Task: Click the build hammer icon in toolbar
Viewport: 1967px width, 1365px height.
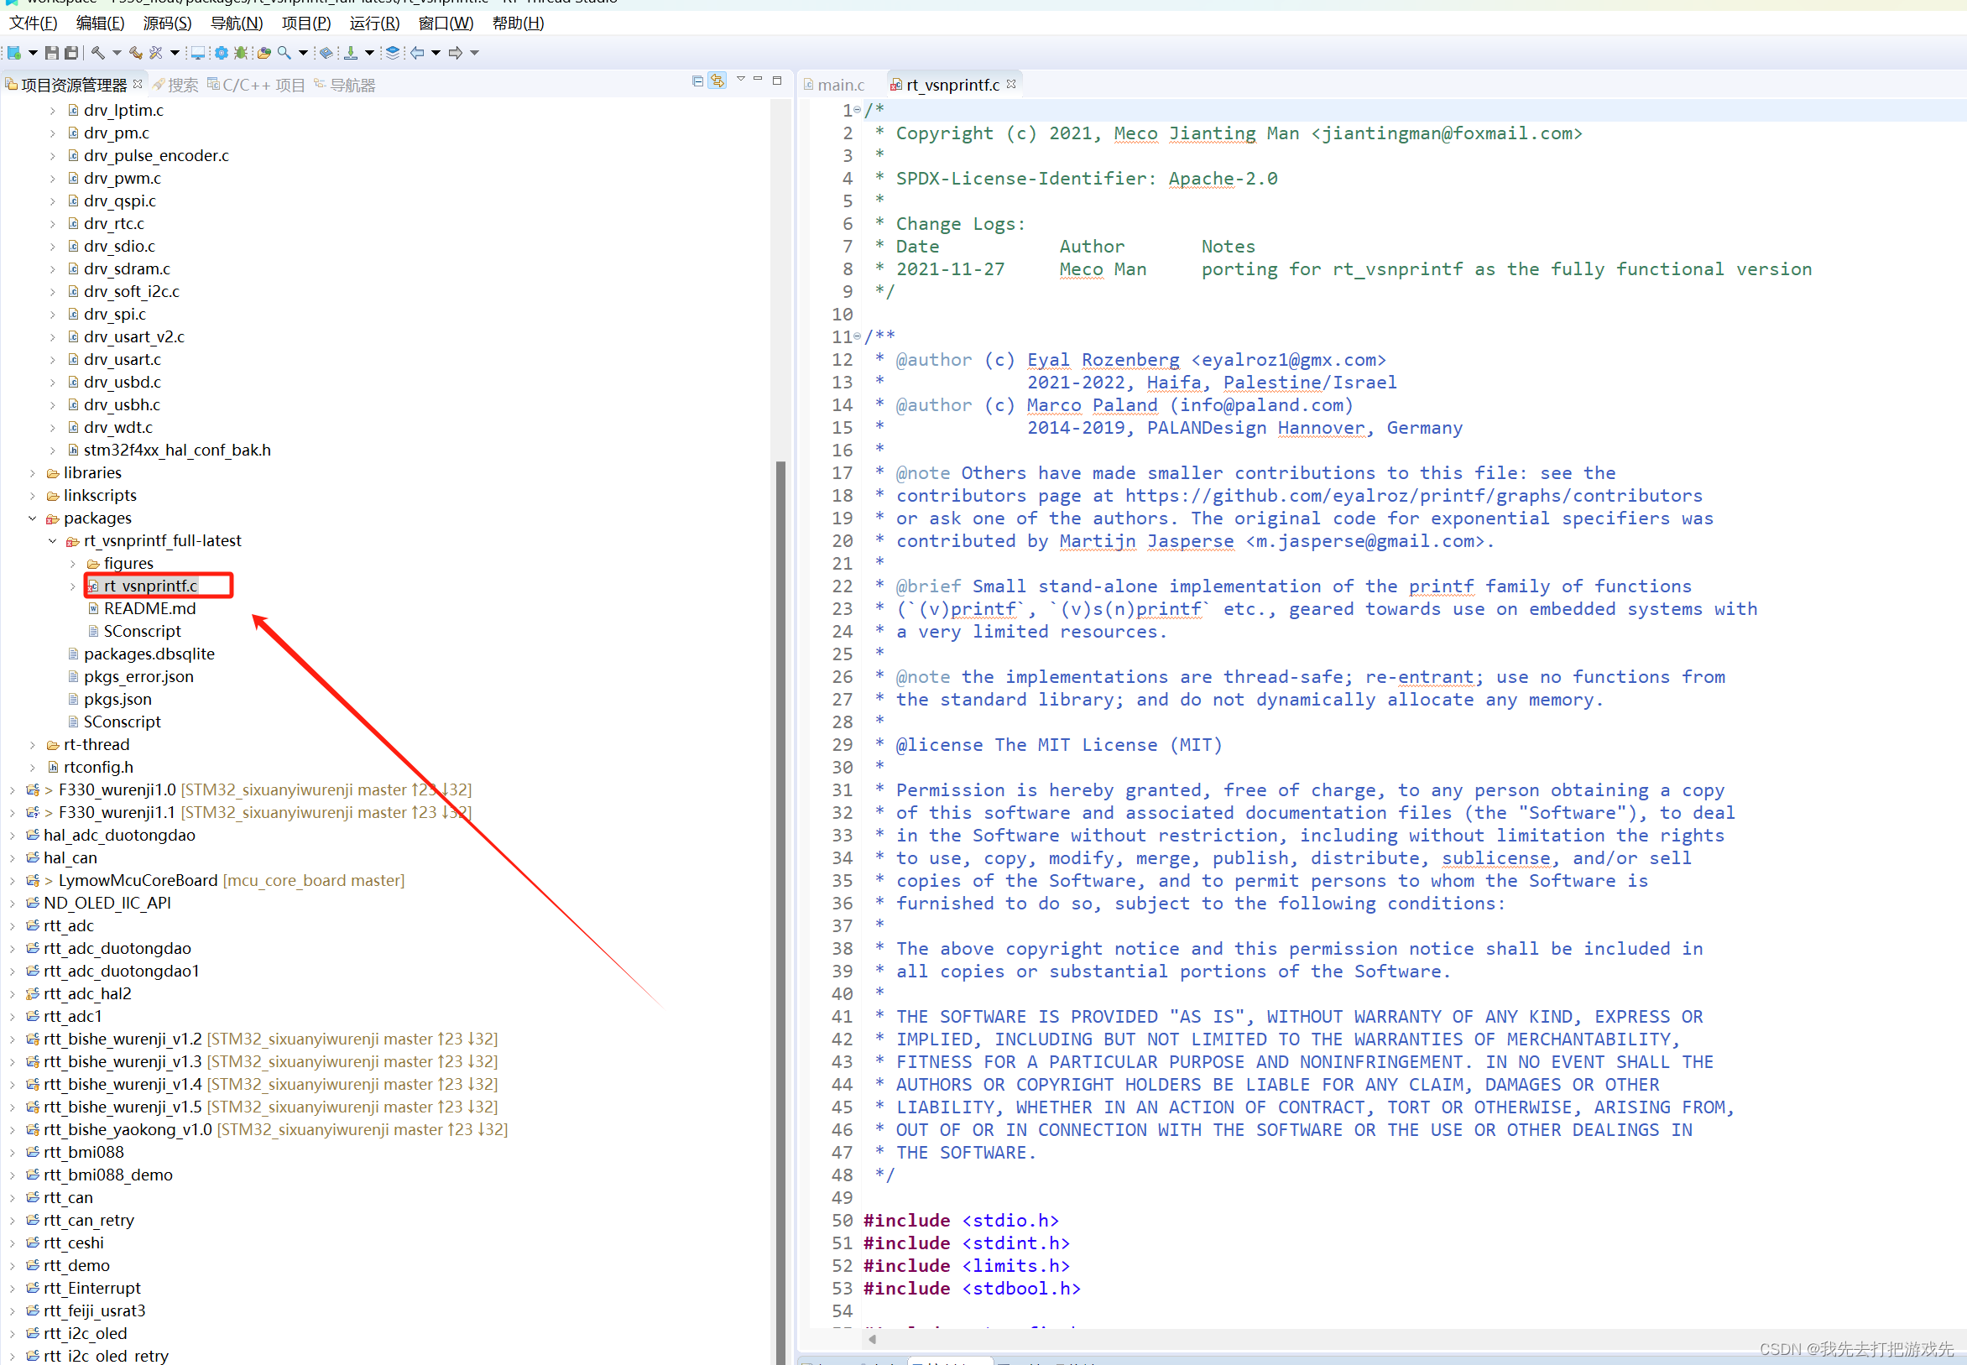Action: 98,53
